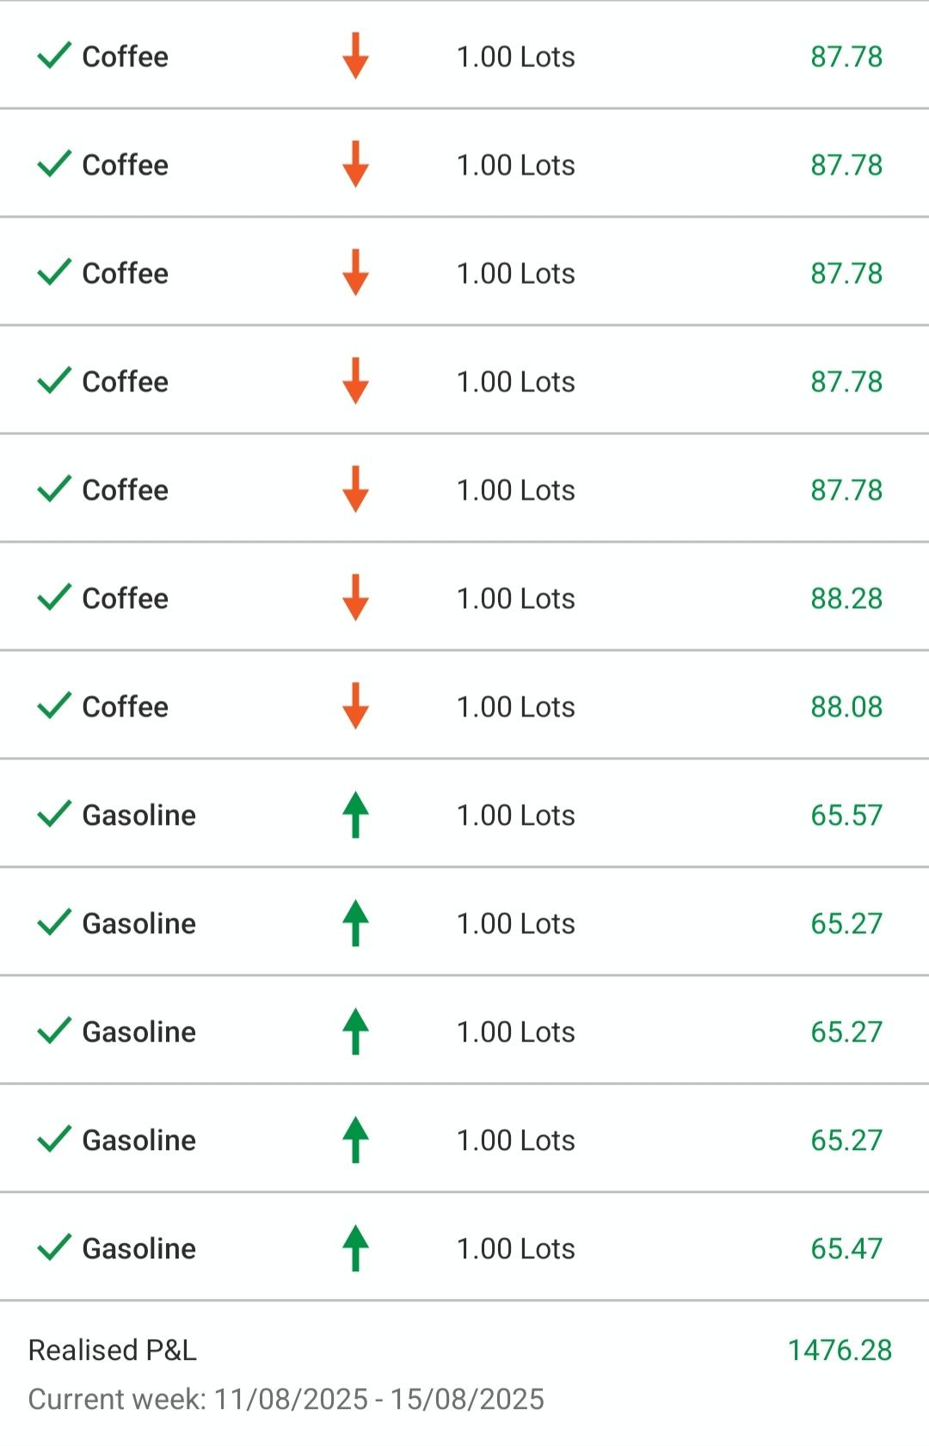Screen dimensions: 929x1446
Task: Open the Coffee trade with 88.28 profit
Action: [x=126, y=598]
